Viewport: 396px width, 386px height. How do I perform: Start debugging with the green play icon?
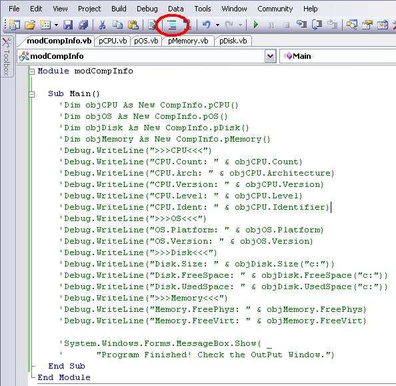click(x=256, y=25)
